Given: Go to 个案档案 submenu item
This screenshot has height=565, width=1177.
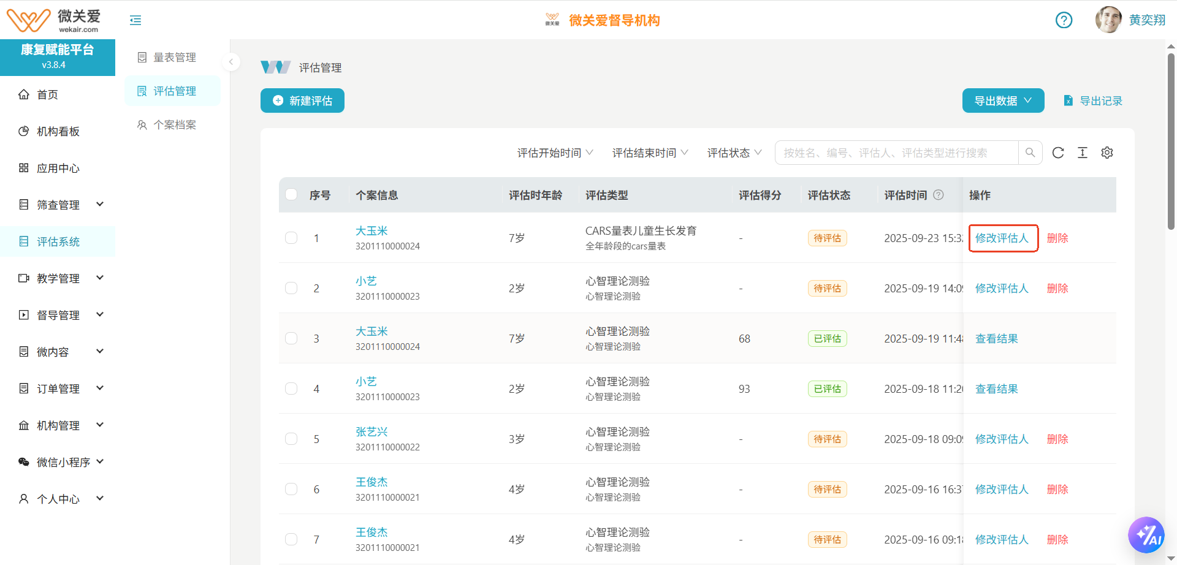Looking at the screenshot, I should pos(174,124).
